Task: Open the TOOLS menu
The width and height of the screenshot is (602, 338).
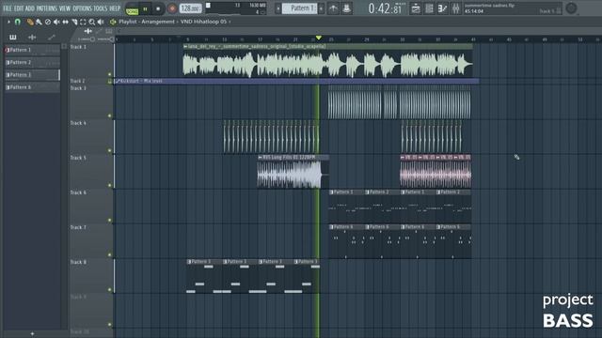Action: pyautogui.click(x=101, y=8)
